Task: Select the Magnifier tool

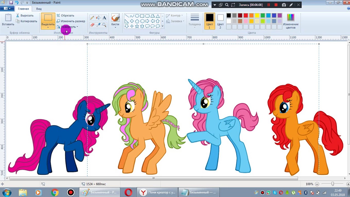Action: (x=104, y=25)
